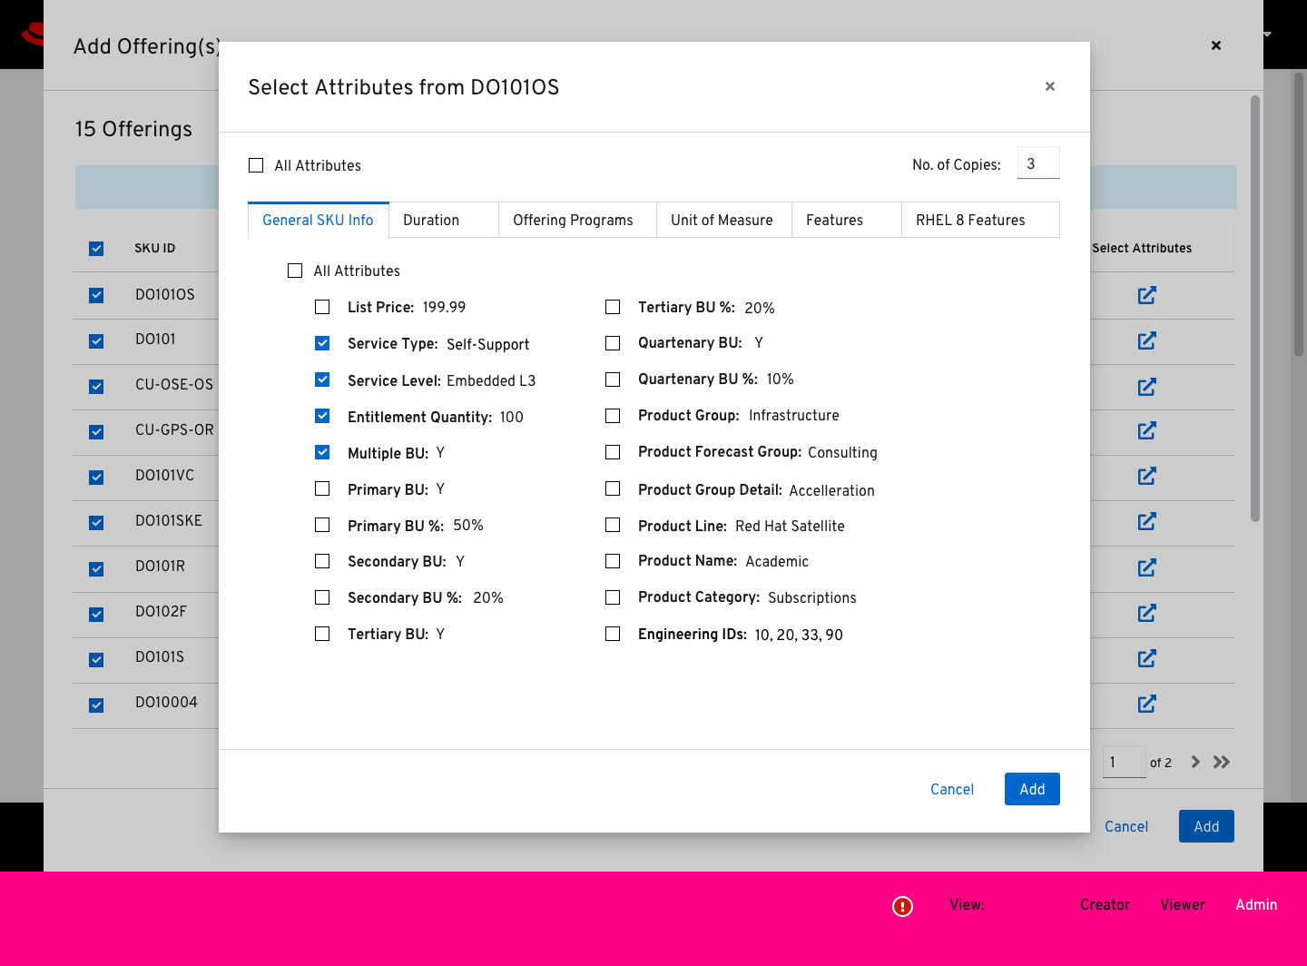Open Select Attributes icon for DO101OS row
Viewport: 1307px width, 966px height.
point(1146,295)
